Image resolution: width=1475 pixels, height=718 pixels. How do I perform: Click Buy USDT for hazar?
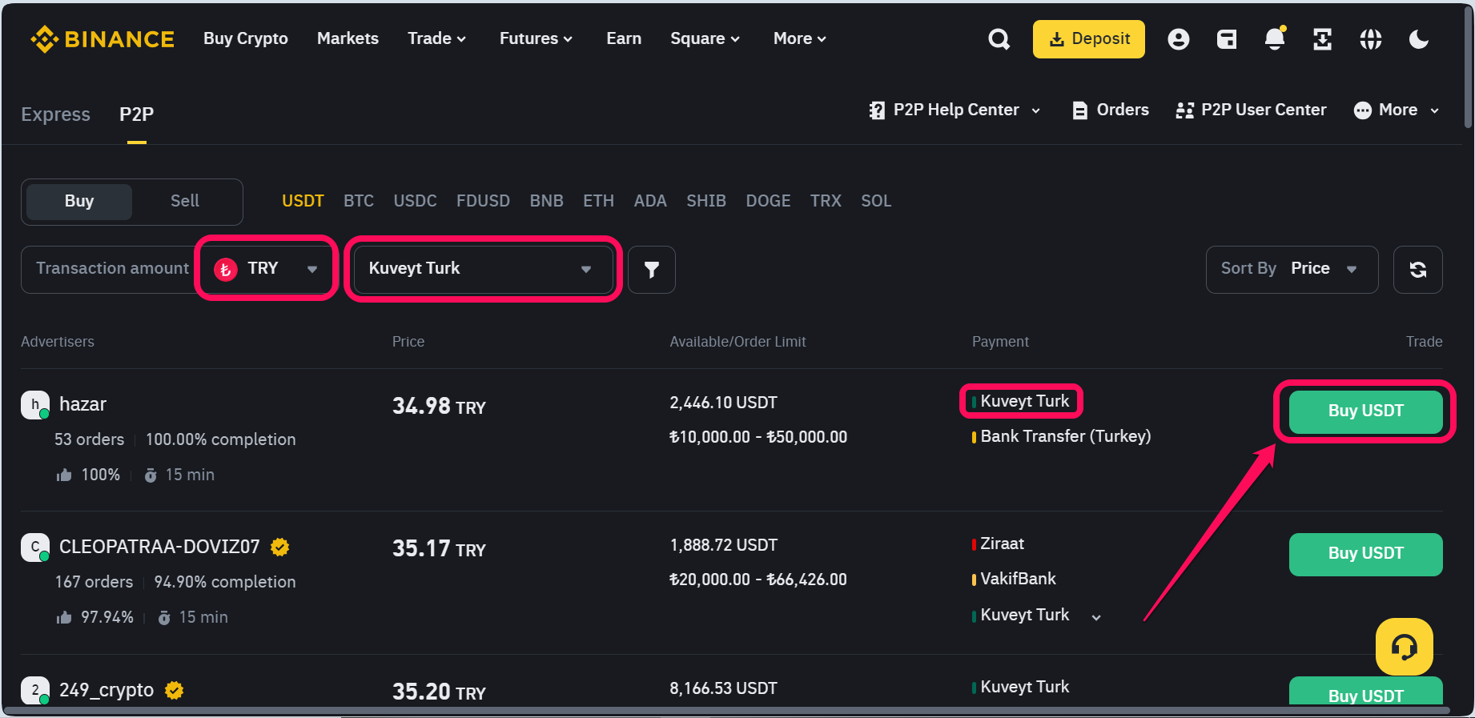tap(1365, 411)
